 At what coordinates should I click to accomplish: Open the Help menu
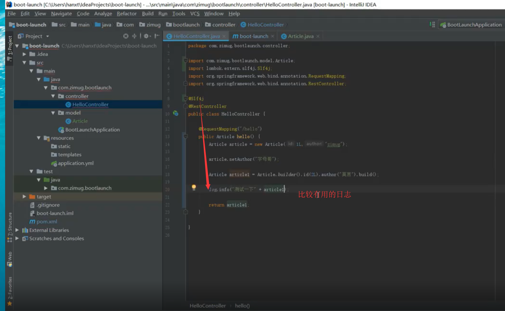coord(234,13)
